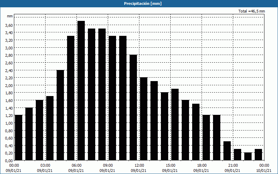Click the '09:00' x-axis time label
Screen dimensions: 278x174
coord(108,166)
